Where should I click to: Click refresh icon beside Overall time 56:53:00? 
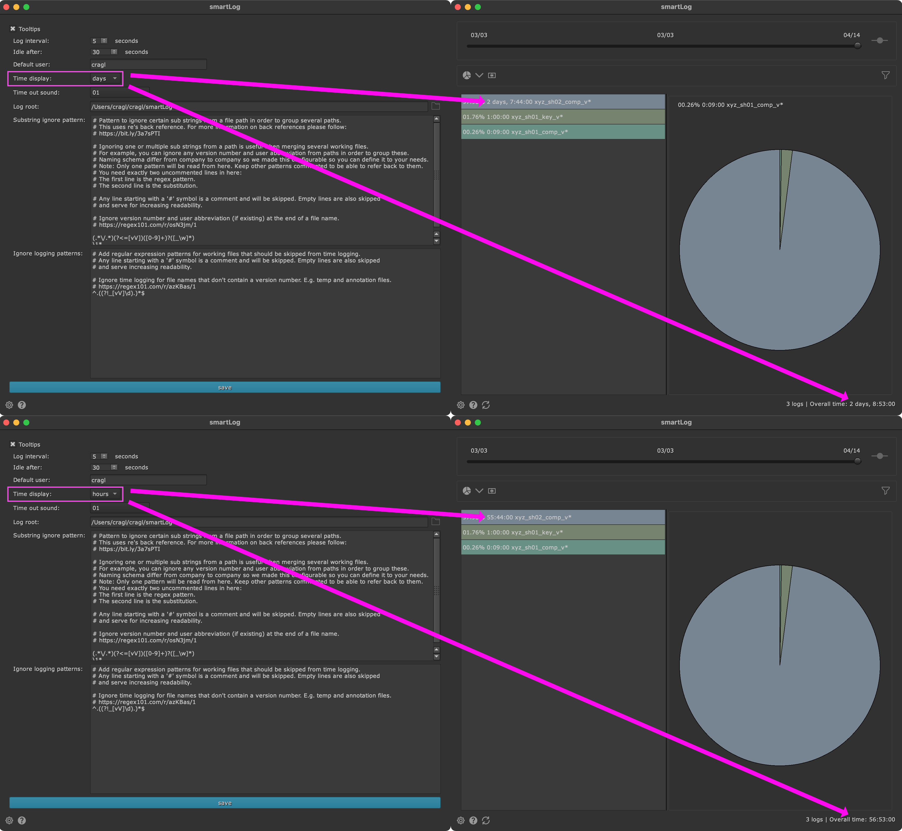pos(486,820)
